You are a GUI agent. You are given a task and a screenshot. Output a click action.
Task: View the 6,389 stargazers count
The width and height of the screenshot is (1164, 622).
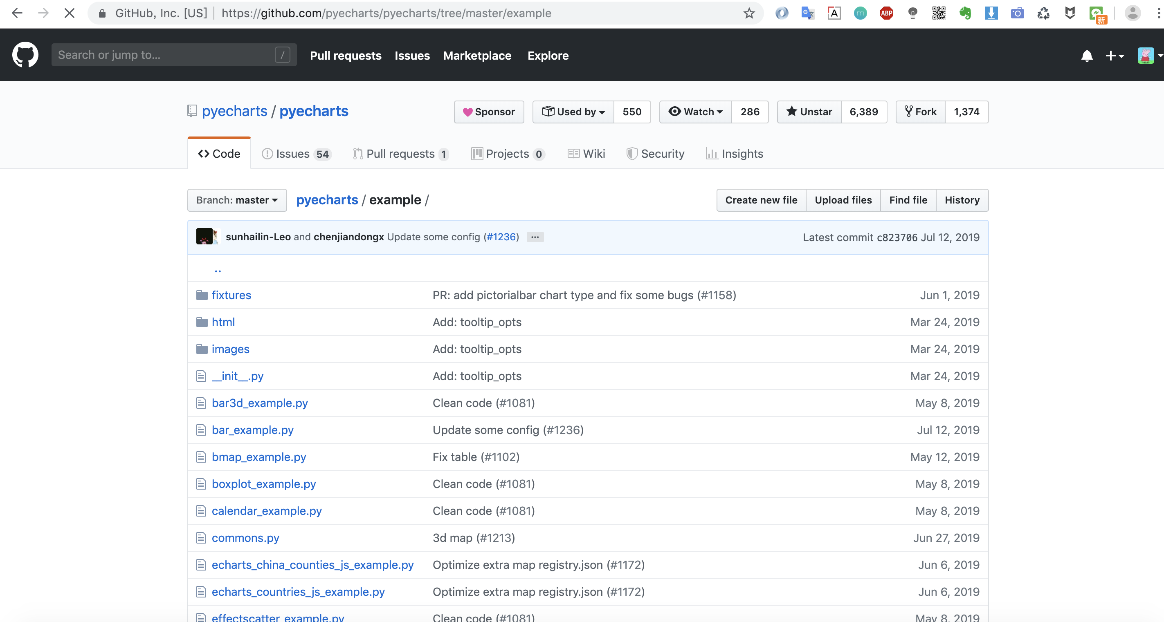point(863,112)
